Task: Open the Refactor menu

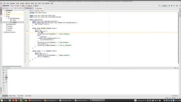Action: pos(27,3)
